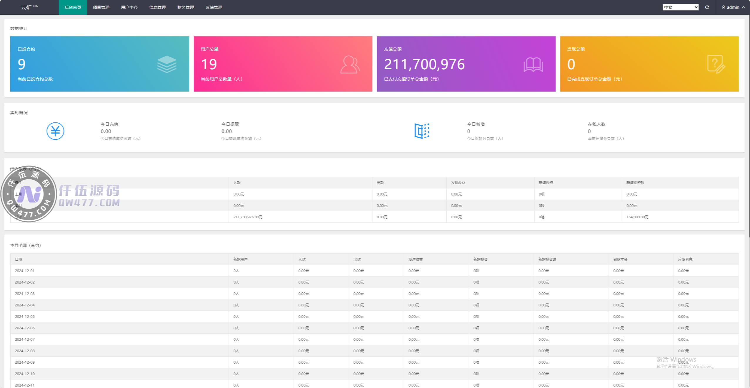
Task: Click the 211,700,976 recharge total figure
Action: click(x=424, y=64)
